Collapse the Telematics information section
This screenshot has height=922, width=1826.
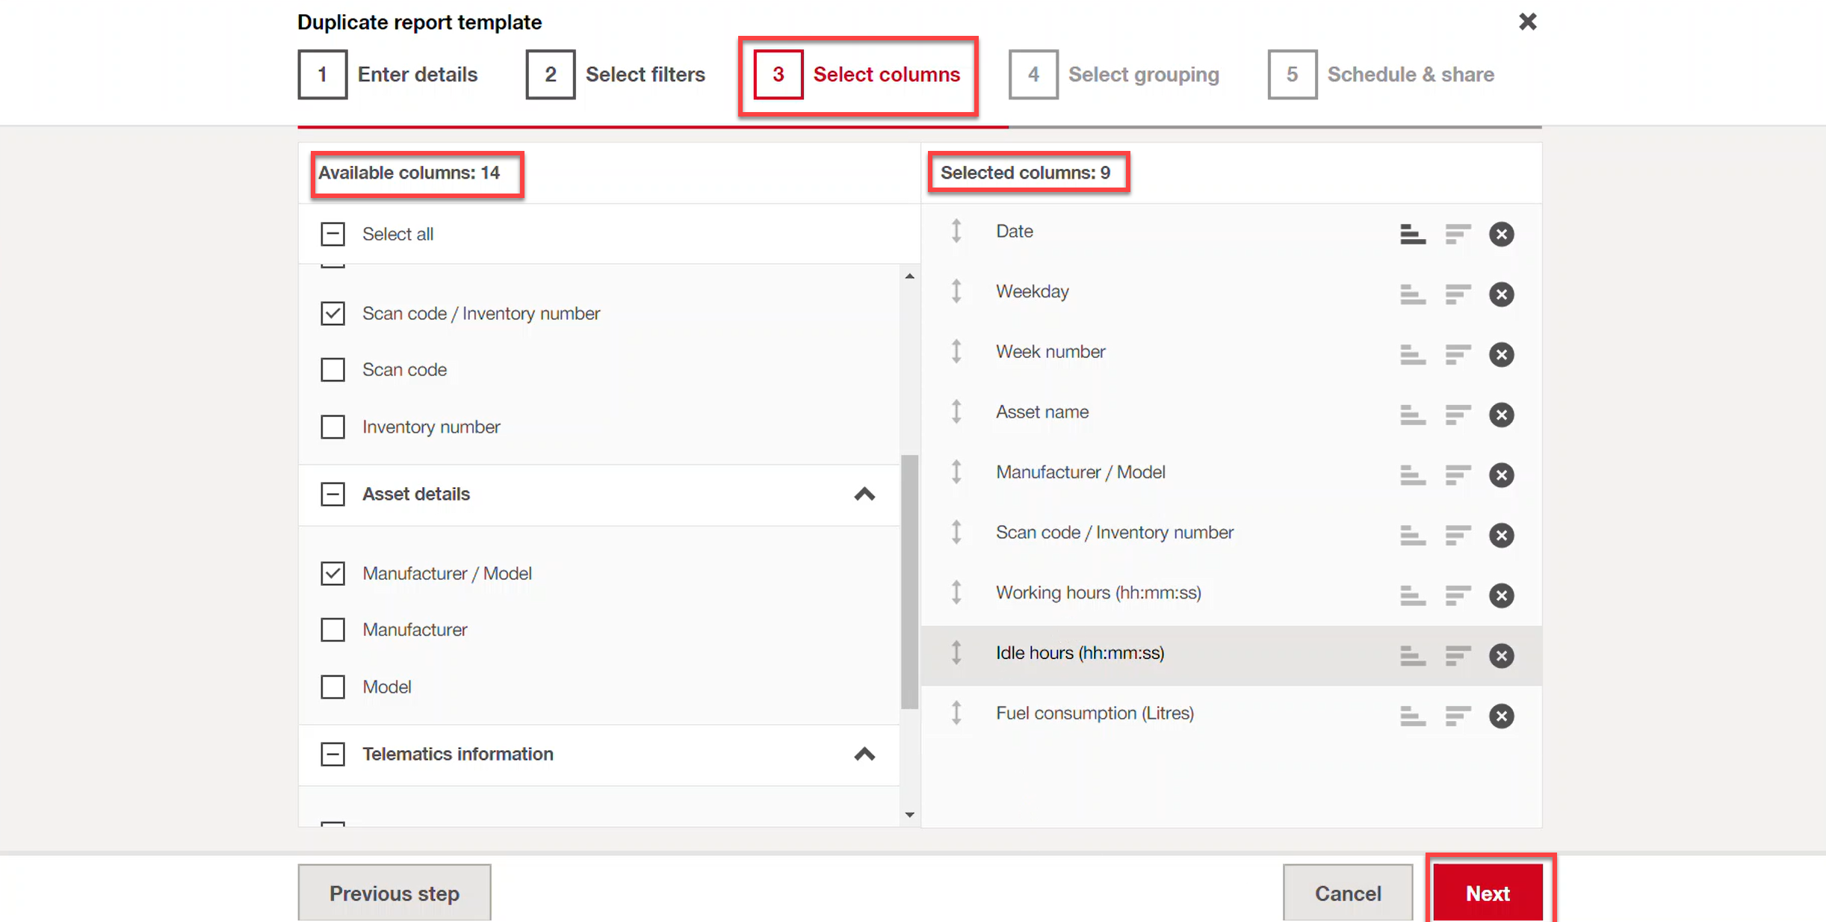click(864, 754)
